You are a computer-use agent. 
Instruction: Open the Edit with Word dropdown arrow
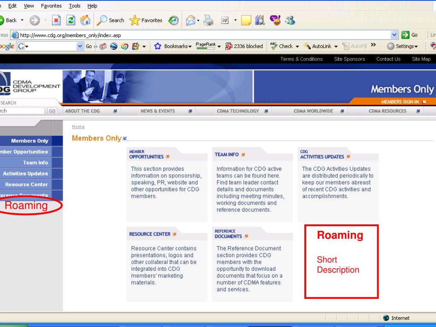(x=235, y=20)
